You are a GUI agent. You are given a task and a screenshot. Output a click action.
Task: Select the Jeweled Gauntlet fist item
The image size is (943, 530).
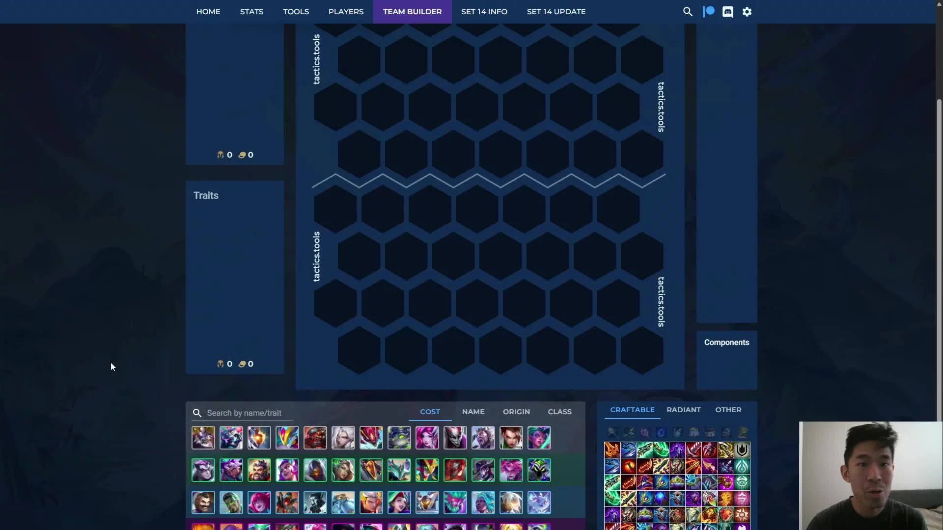pos(725,482)
